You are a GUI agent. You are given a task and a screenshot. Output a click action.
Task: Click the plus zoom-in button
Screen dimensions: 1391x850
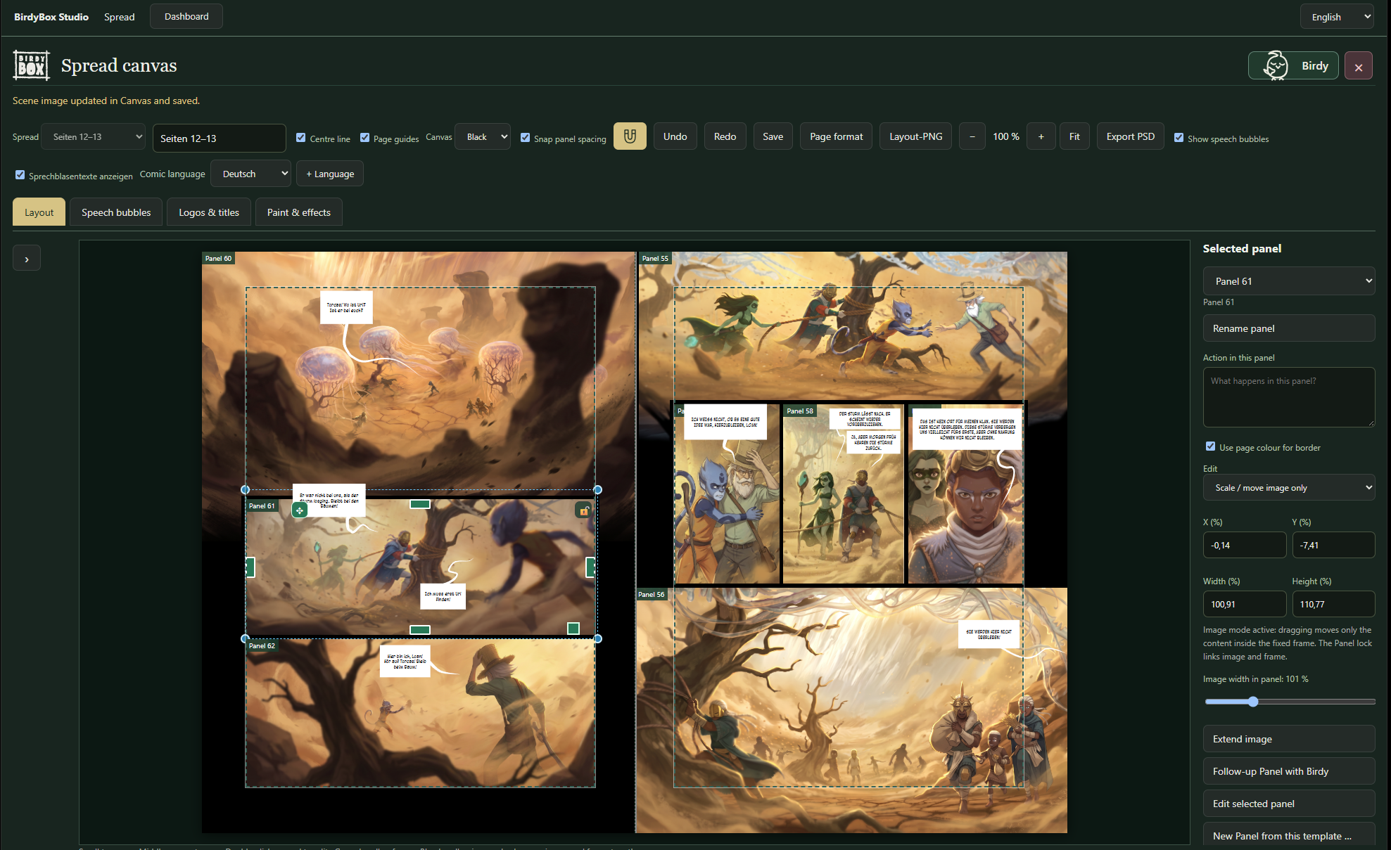(1041, 136)
